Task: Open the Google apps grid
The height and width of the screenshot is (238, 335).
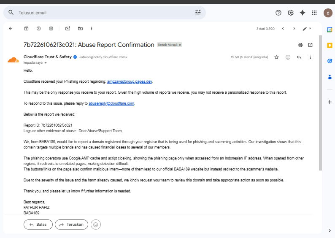Action: [x=314, y=13]
